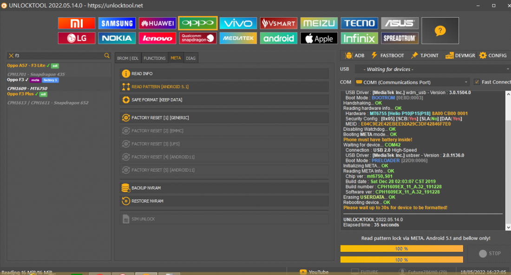This screenshot has height=275, width=511.
Task: Choose the Spreadtrum brand logo
Action: coord(400,38)
